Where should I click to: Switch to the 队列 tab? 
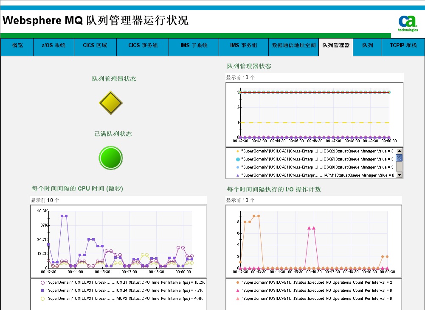tap(367, 45)
